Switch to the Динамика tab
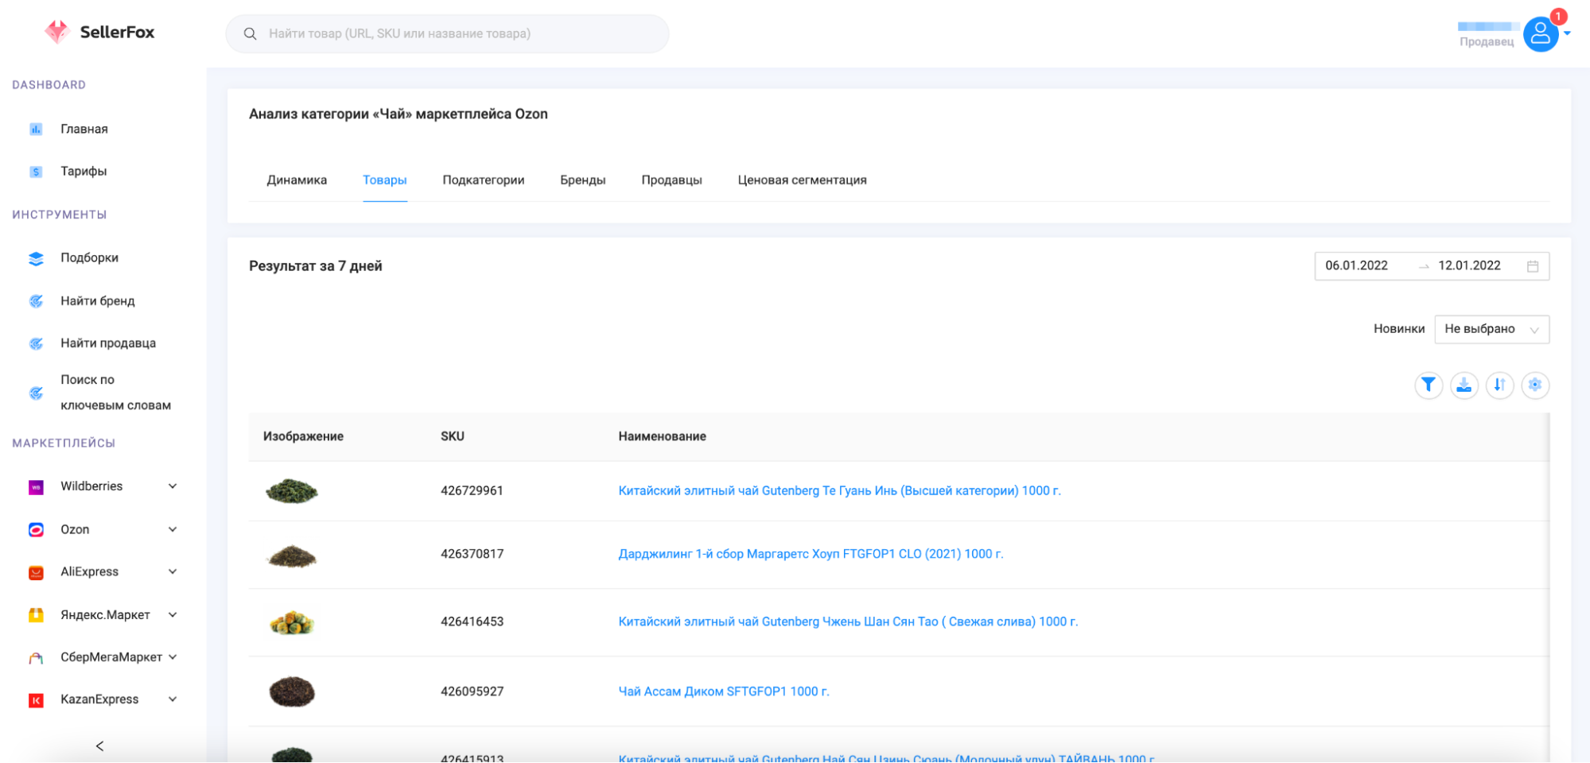1590x763 pixels. coord(297,180)
